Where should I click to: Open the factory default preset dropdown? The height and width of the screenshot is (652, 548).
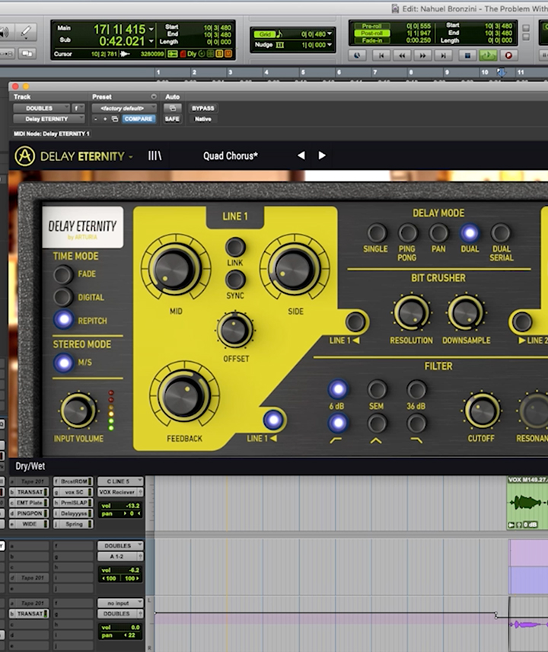123,108
